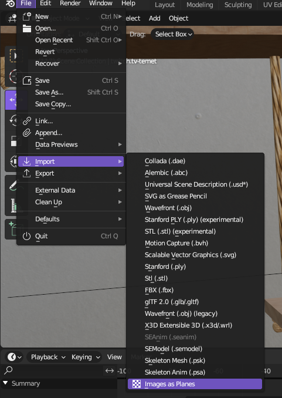The width and height of the screenshot is (282, 398).
Task: Click the Export upload arrow icon
Action: click(26, 173)
